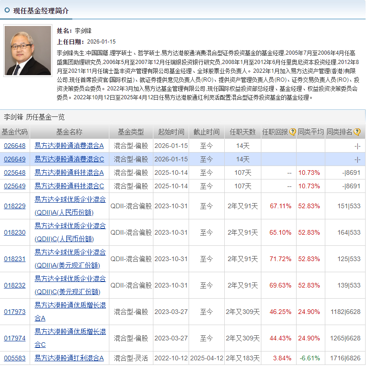Viewport: 367px width, 371px height.
Task: Click the -6.61% peer average value
Action: click(x=310, y=358)
